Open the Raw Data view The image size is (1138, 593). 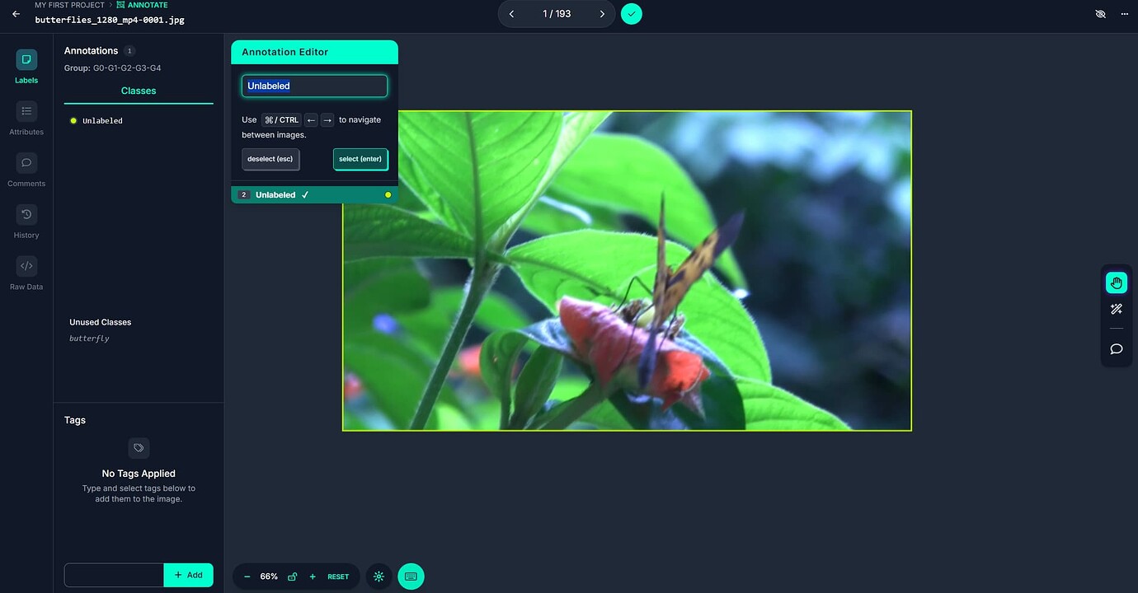coord(26,271)
